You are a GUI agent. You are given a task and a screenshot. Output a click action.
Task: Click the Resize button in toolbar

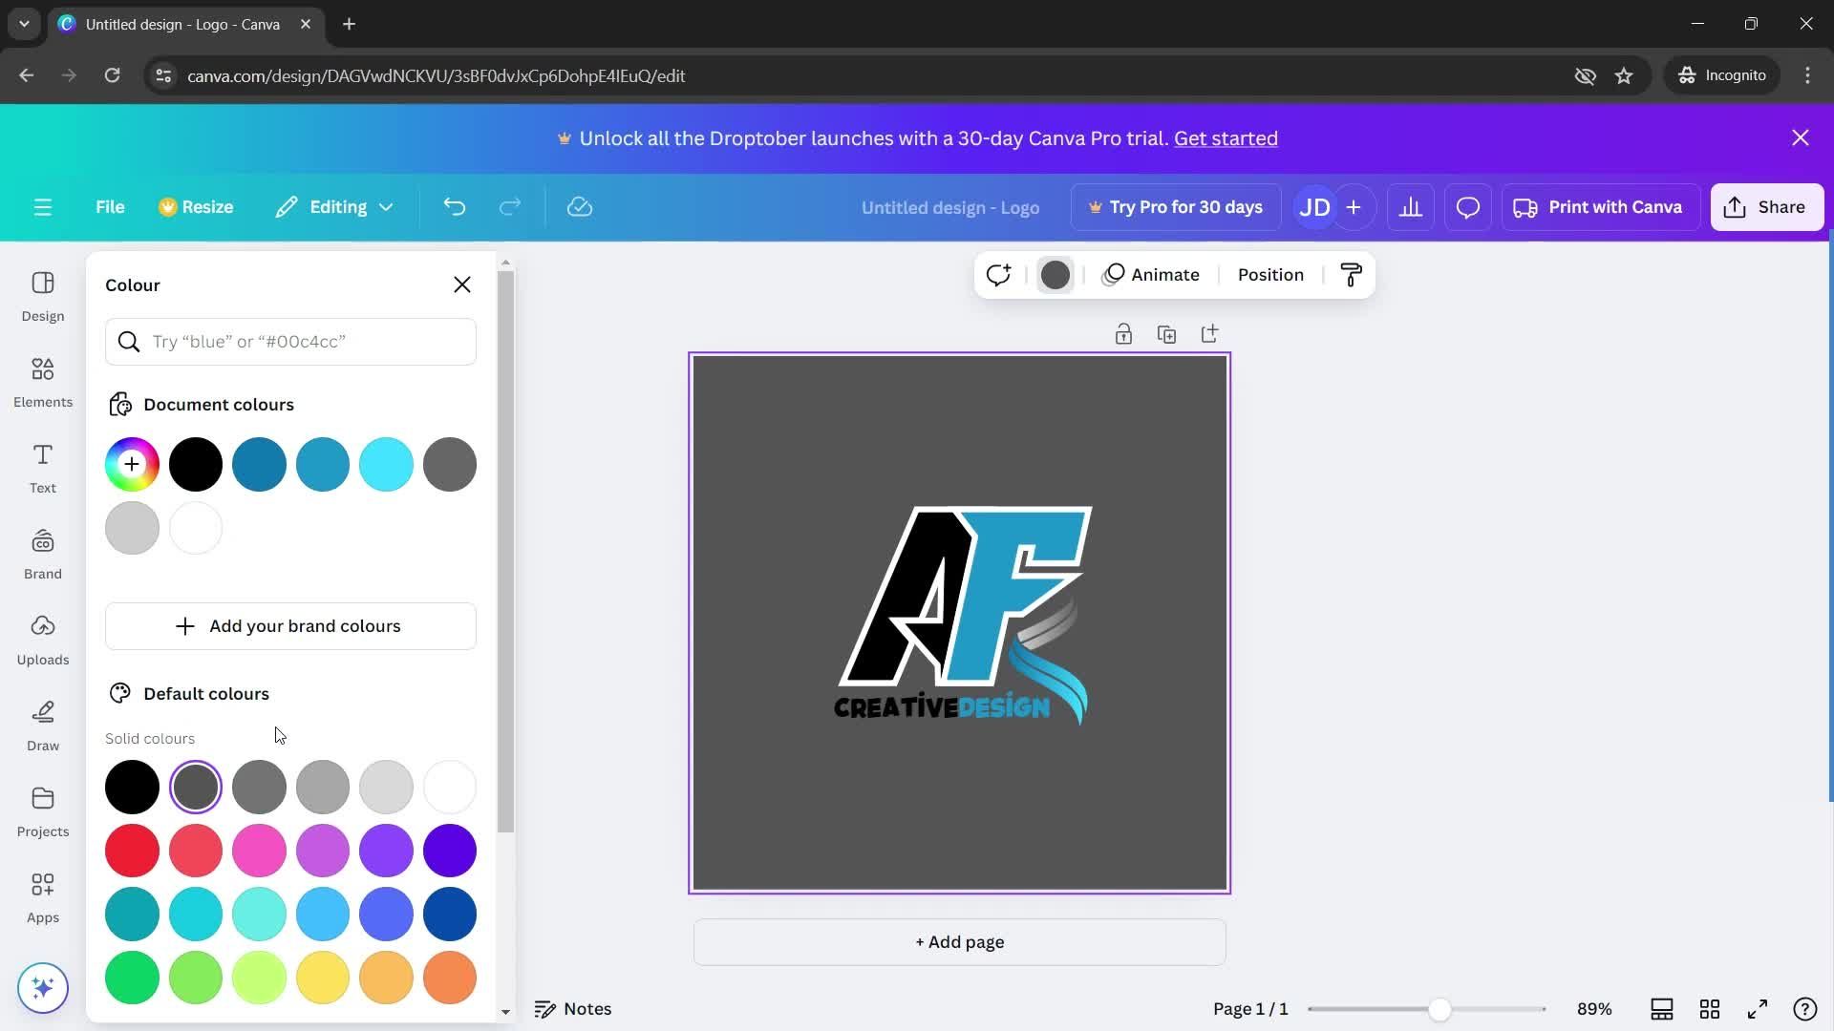pos(195,206)
